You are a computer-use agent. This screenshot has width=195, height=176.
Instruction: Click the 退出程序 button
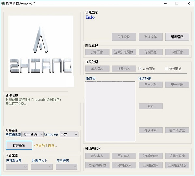point(177,37)
